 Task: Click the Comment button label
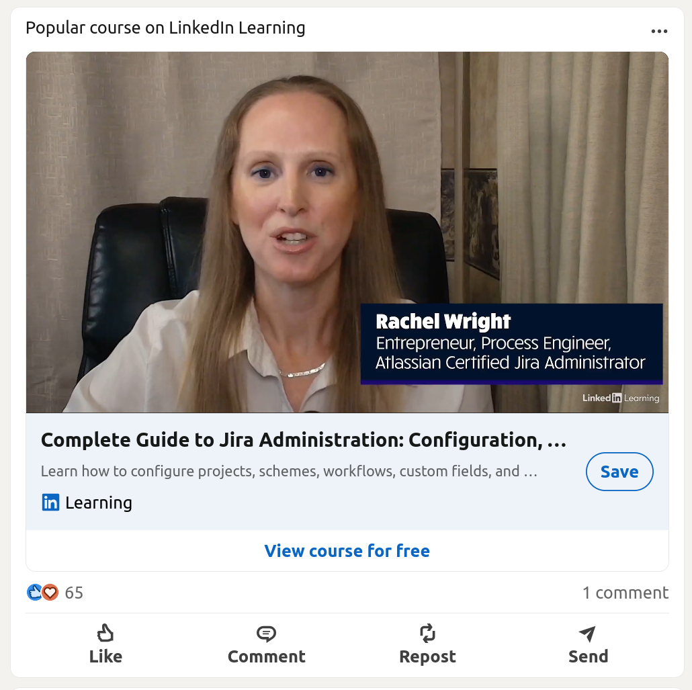tap(266, 656)
